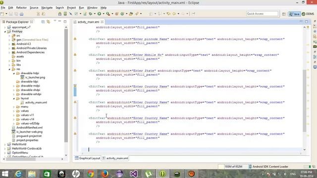Open the Android SDK Manager icon
This screenshot has height=178, width=317.
click(x=60, y=14)
